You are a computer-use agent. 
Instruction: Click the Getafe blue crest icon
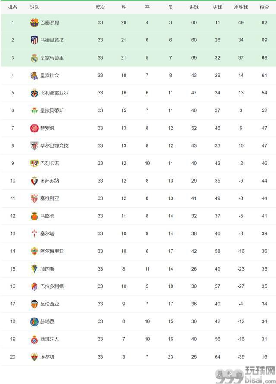tap(34, 321)
